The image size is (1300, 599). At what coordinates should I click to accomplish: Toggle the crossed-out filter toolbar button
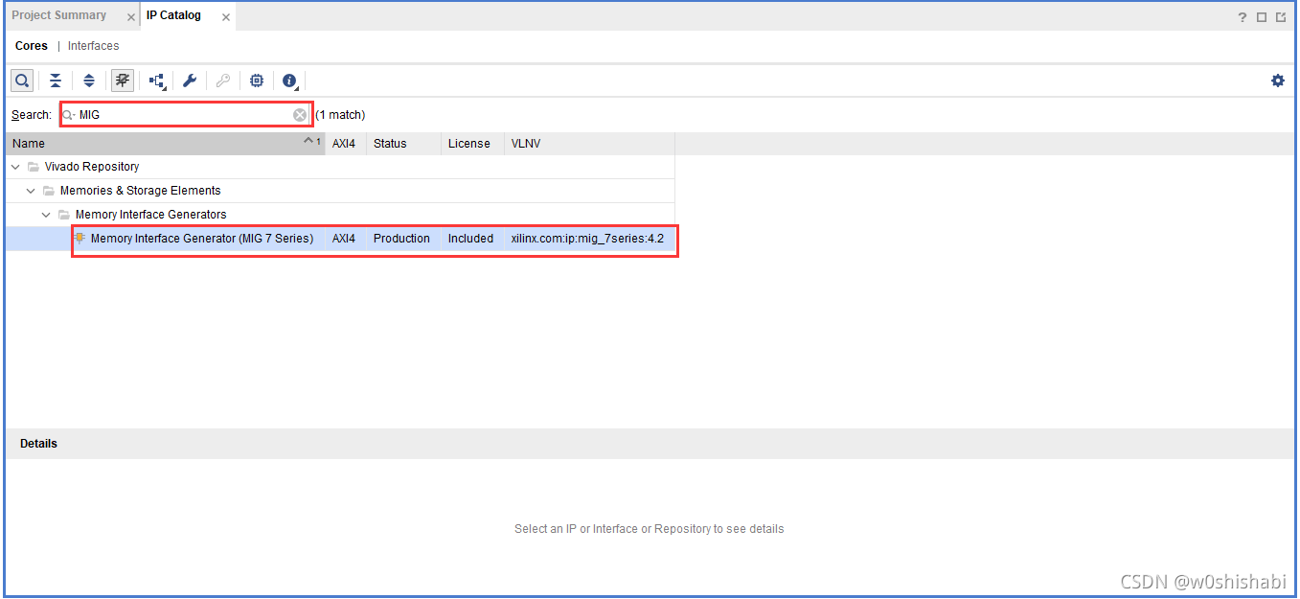123,81
